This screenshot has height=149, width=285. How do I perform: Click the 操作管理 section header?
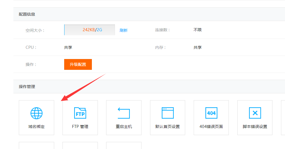pos(27,87)
